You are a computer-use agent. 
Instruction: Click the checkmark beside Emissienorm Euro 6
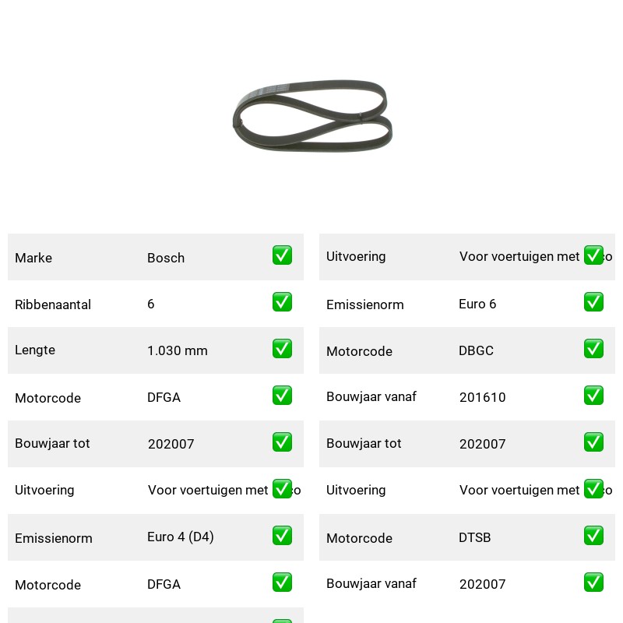[x=593, y=302]
